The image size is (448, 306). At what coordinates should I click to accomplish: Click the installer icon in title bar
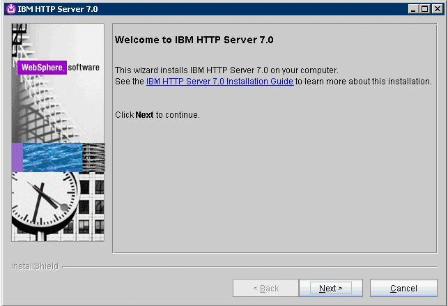pyautogui.click(x=11, y=9)
